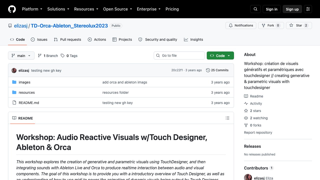
Task: Click the eye icon next to 2 watching
Action: tap(246, 118)
